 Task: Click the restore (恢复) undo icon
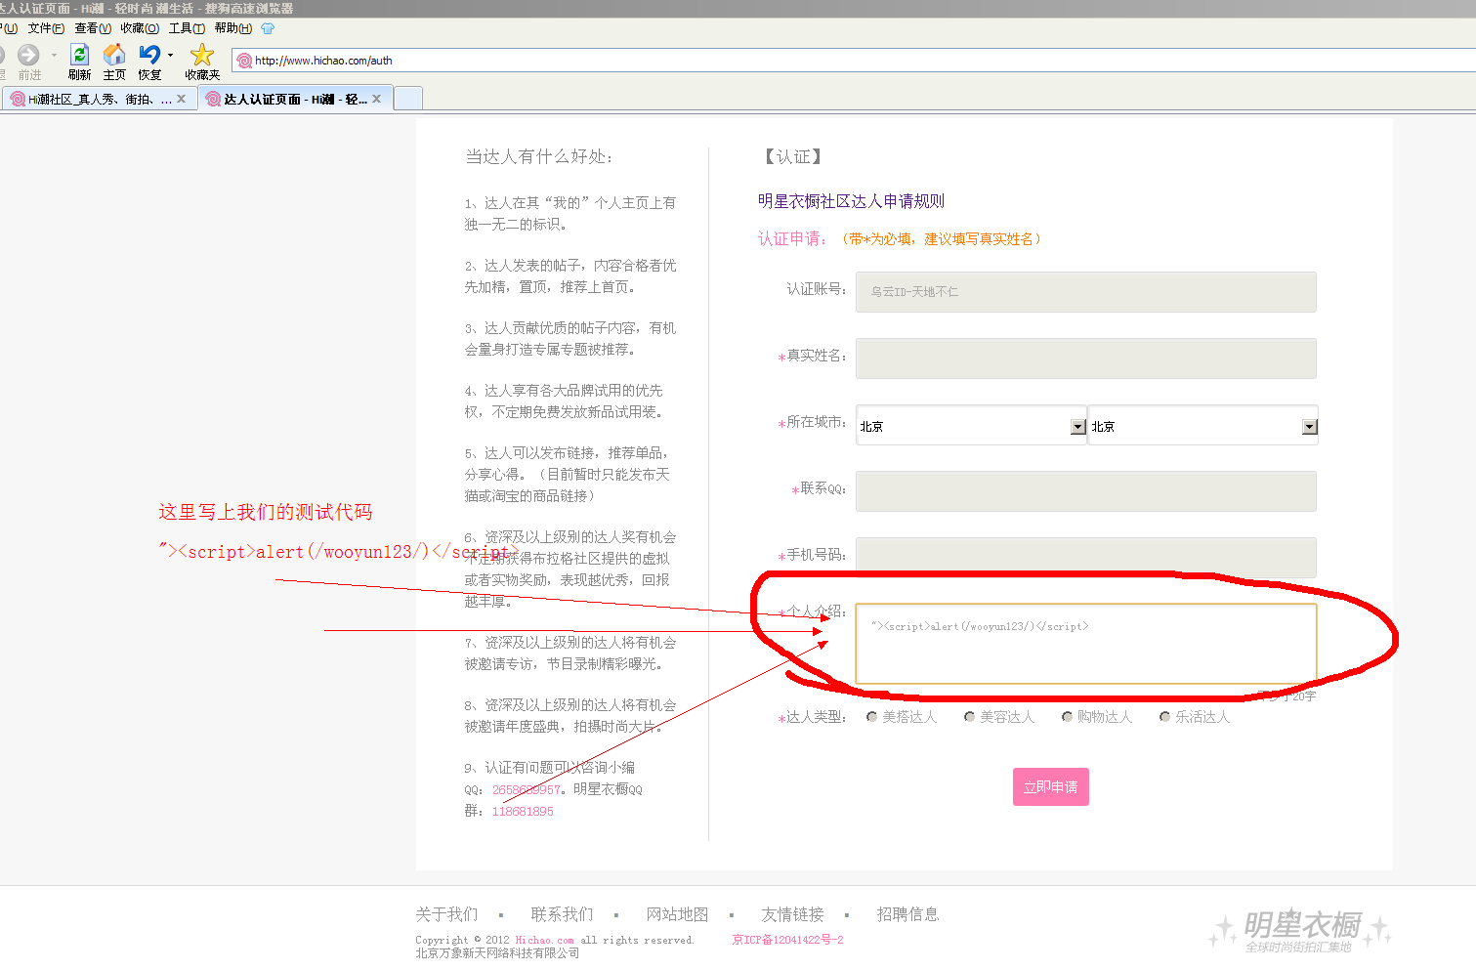tap(149, 55)
